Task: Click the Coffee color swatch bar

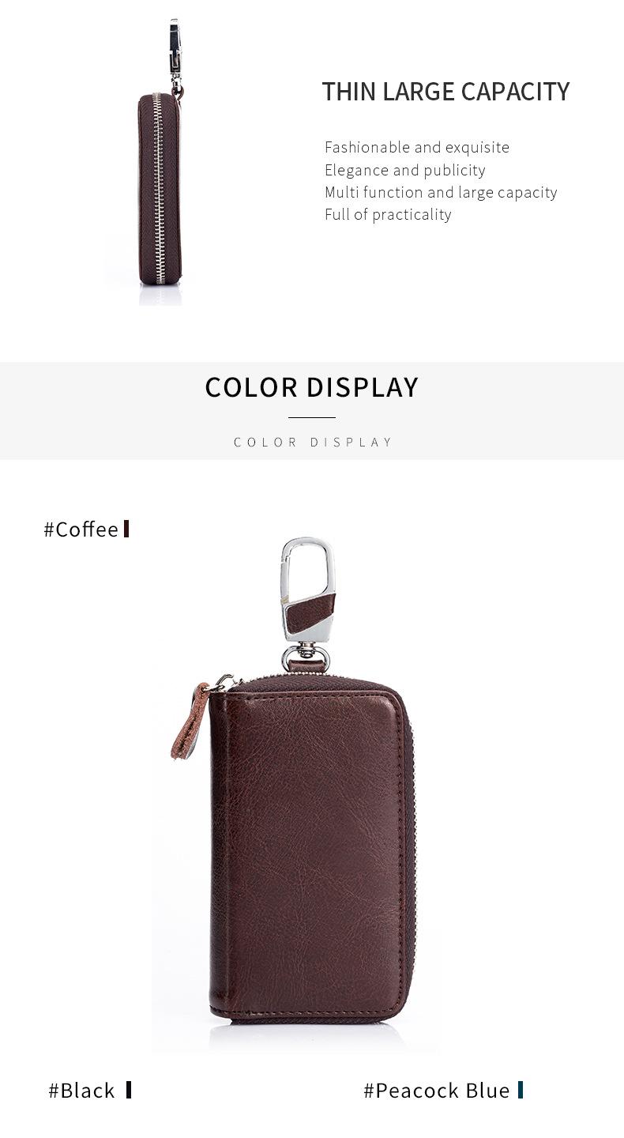Action: pos(126,529)
